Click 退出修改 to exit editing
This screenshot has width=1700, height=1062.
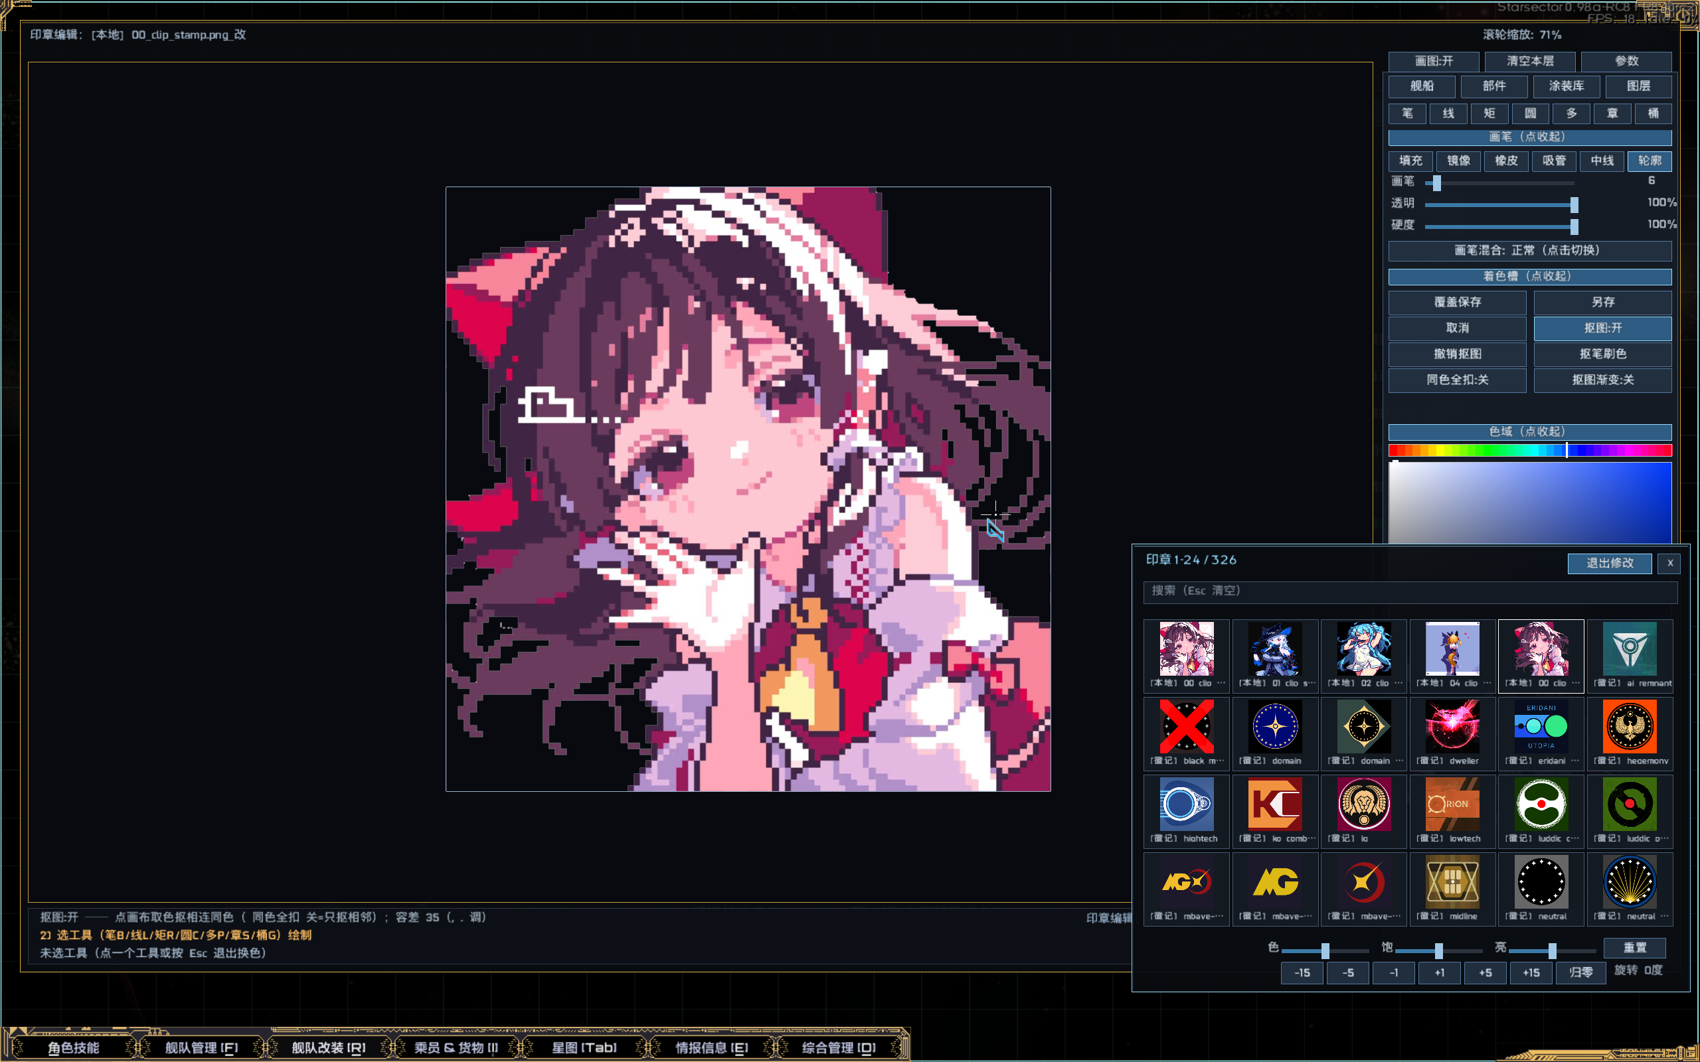[x=1610, y=564]
